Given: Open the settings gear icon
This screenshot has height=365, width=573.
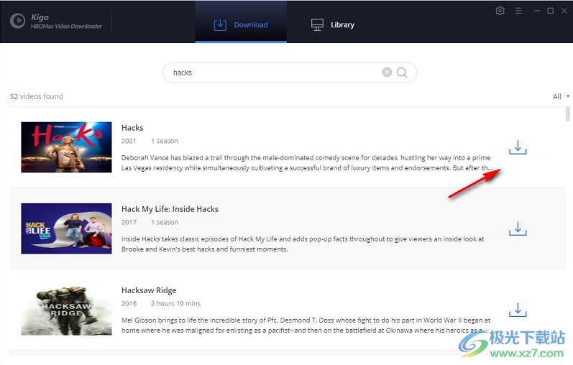Looking at the screenshot, I should point(500,11).
